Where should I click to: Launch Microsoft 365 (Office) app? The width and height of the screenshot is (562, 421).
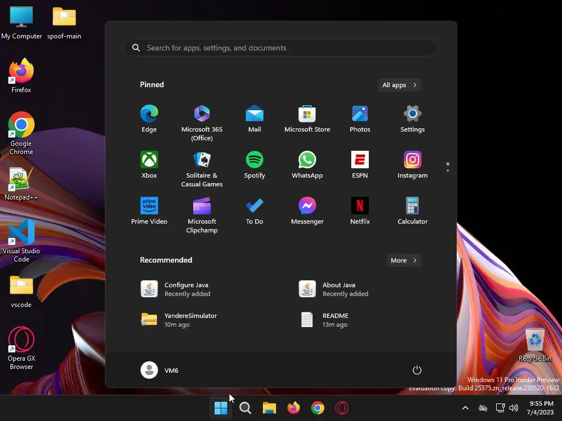pyautogui.click(x=202, y=123)
